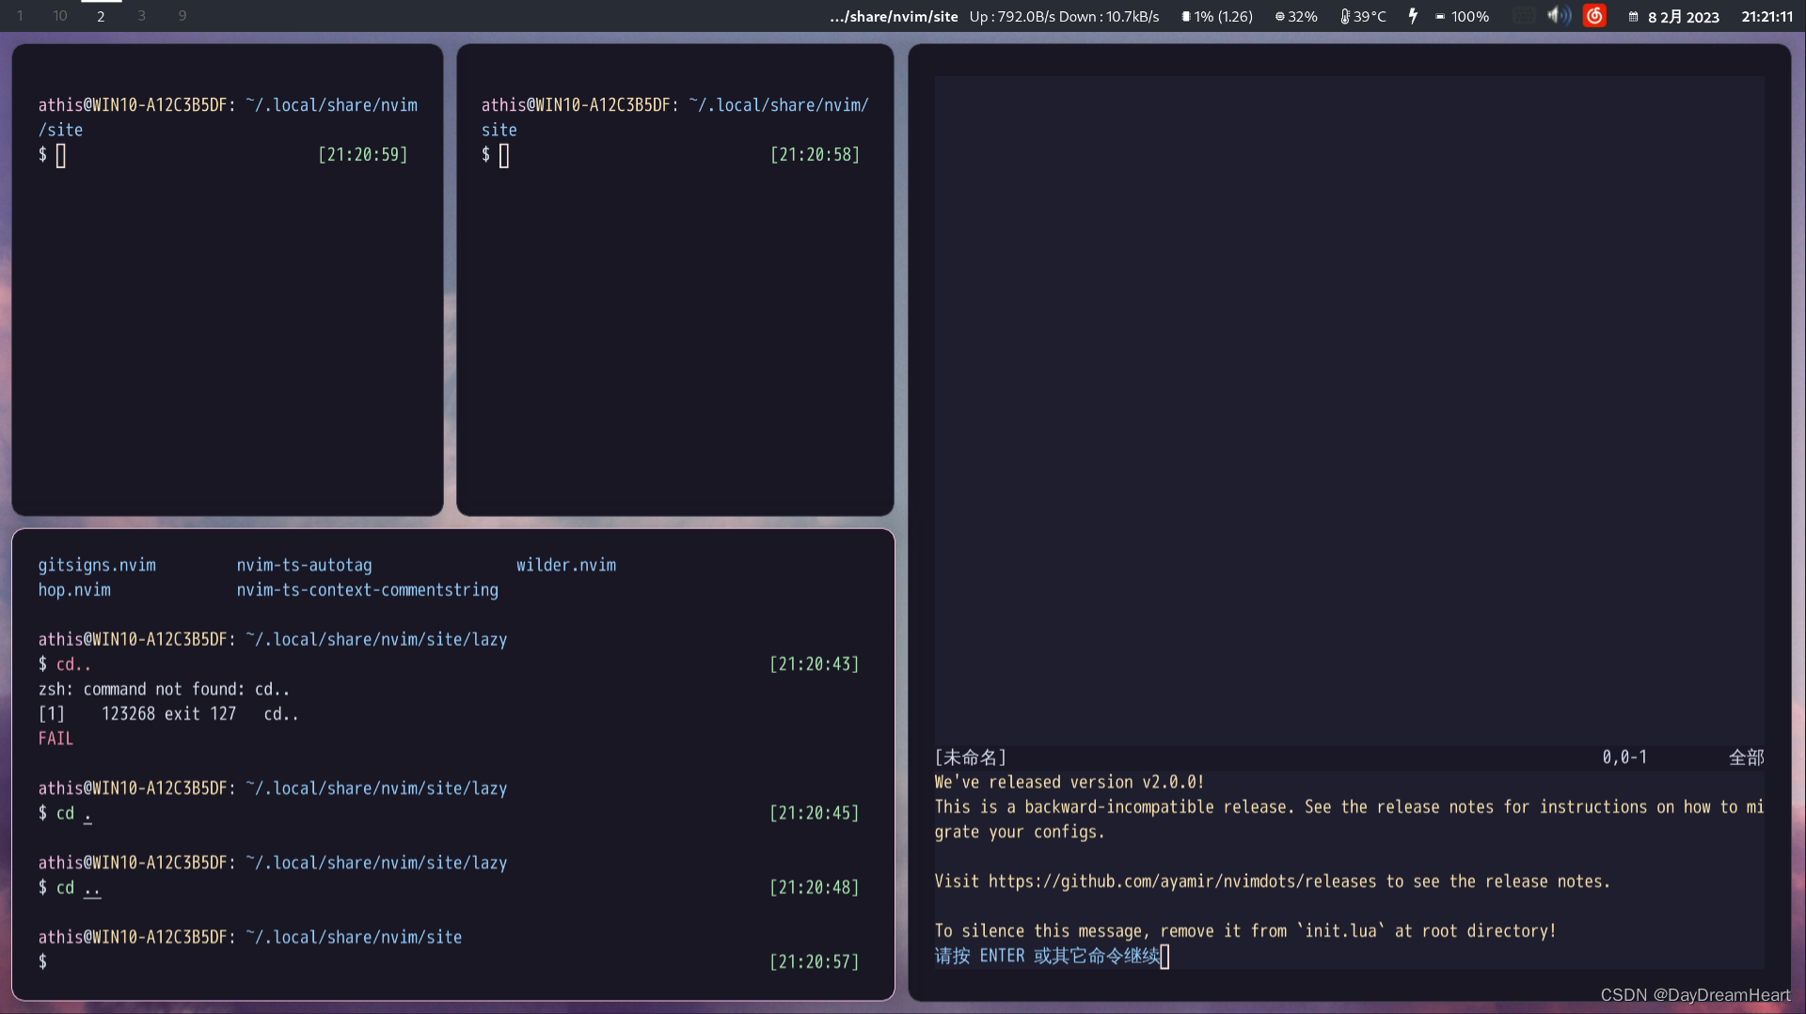
Task: Switch to workspace 1 in the top bar
Action: click(x=20, y=16)
